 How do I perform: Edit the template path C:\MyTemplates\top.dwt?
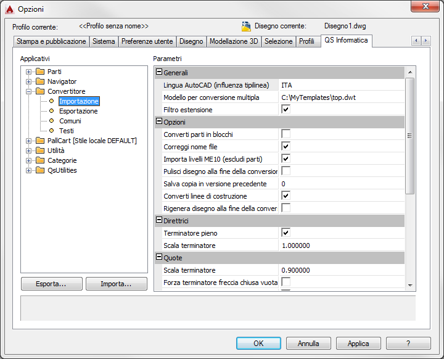click(x=342, y=97)
